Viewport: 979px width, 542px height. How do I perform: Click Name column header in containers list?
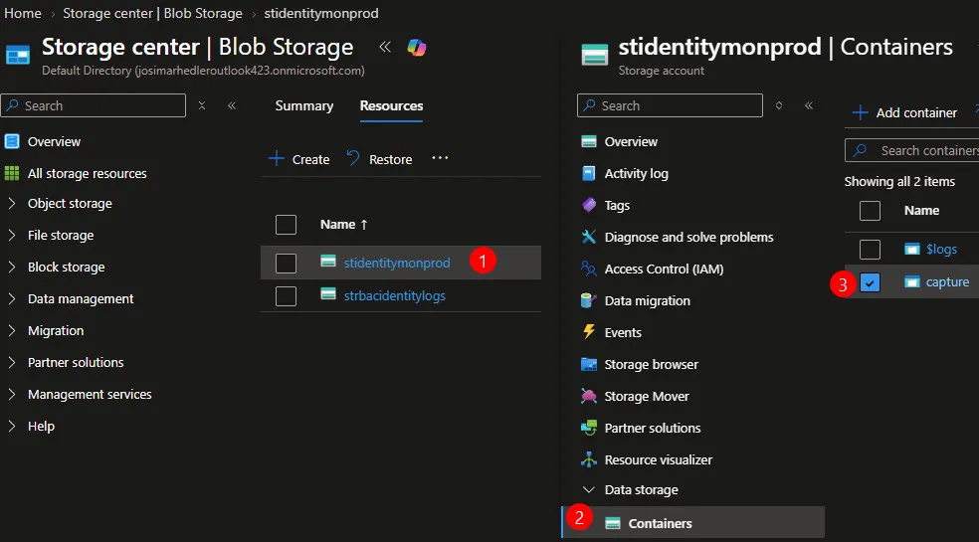tap(921, 211)
